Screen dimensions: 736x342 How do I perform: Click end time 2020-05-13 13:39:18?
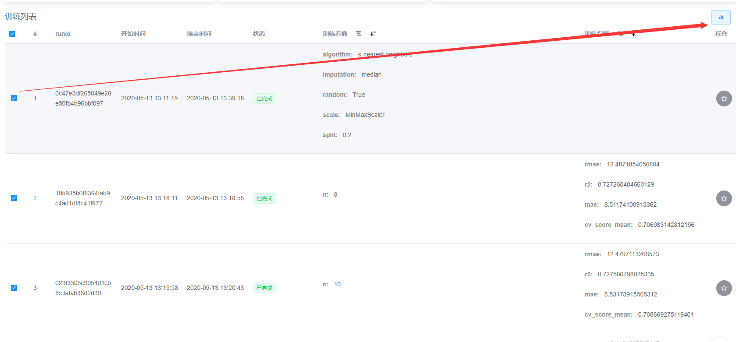(215, 98)
